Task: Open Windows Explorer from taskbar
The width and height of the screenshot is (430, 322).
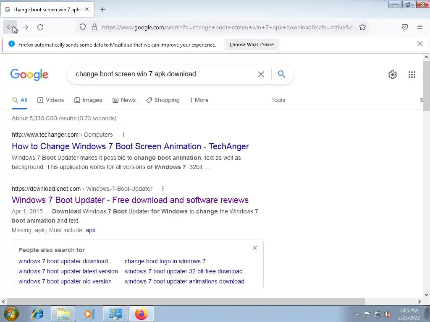Action: [x=63, y=314]
